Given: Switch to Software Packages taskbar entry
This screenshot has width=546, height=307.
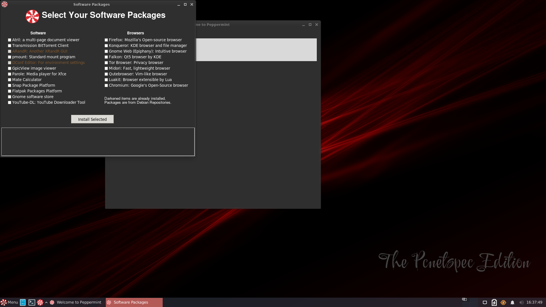Looking at the screenshot, I should coord(134,302).
